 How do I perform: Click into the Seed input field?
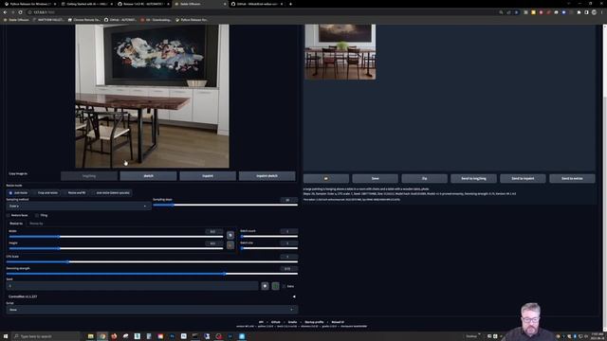click(x=132, y=286)
